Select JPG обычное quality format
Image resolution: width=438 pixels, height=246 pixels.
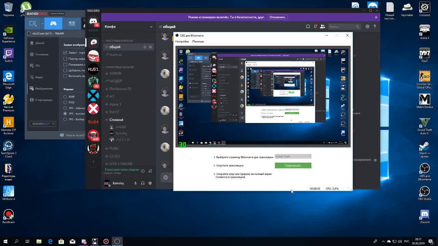[65, 108]
